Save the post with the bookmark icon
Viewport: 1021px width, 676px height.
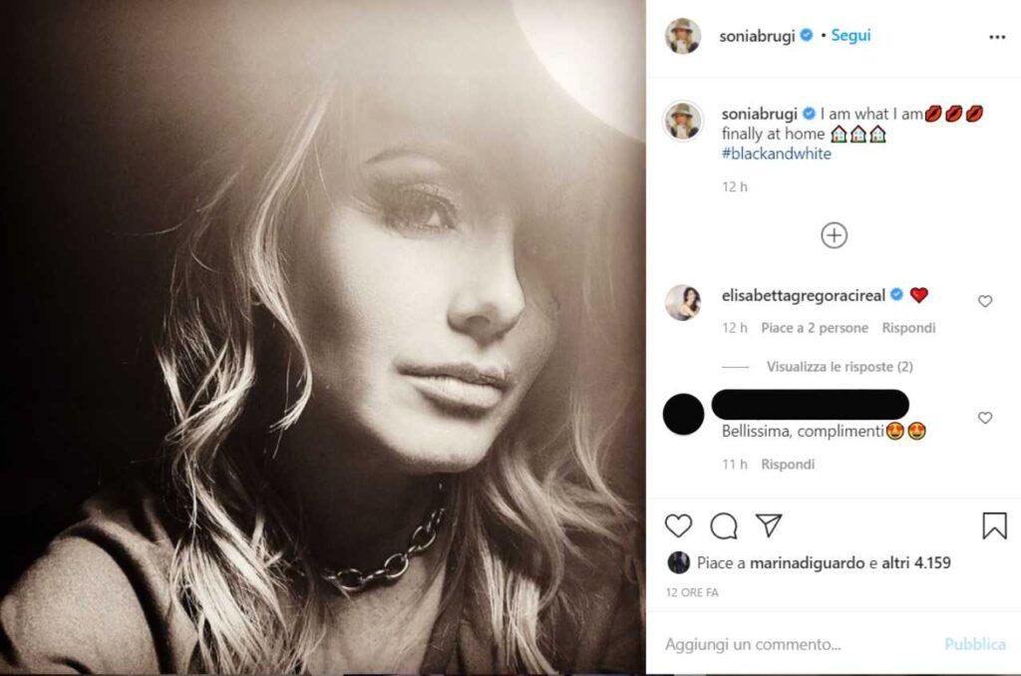click(994, 525)
